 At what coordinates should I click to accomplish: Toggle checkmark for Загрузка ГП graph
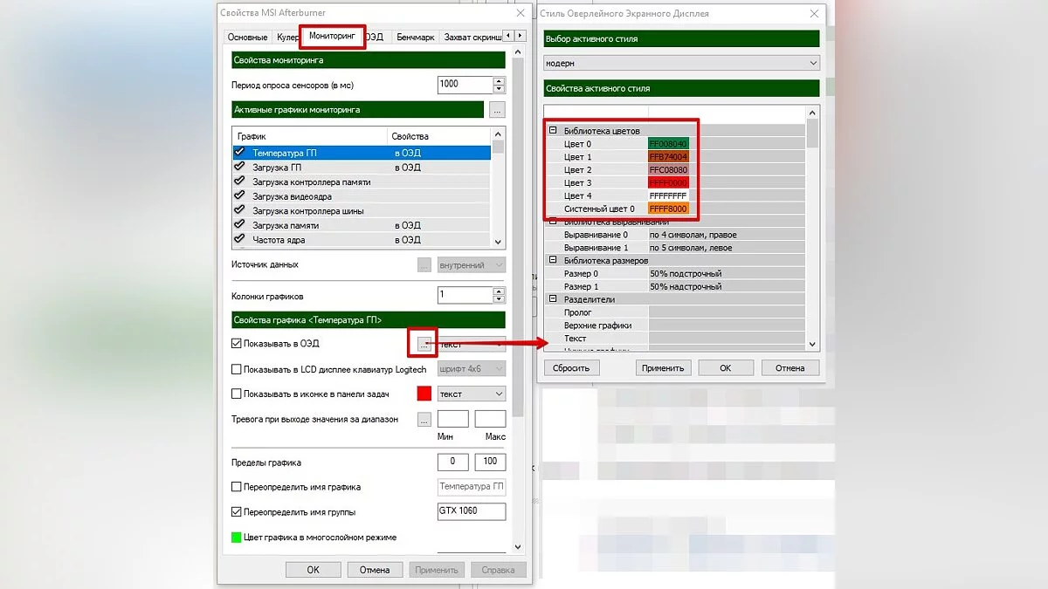[x=239, y=167]
